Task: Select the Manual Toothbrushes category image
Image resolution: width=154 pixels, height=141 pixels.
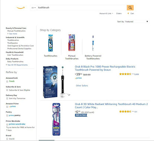Action: 72,42
